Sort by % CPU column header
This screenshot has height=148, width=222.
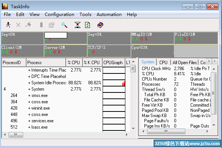click(74, 63)
